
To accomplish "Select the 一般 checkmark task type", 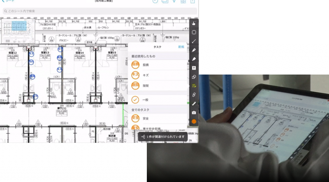I will [x=158, y=100].
